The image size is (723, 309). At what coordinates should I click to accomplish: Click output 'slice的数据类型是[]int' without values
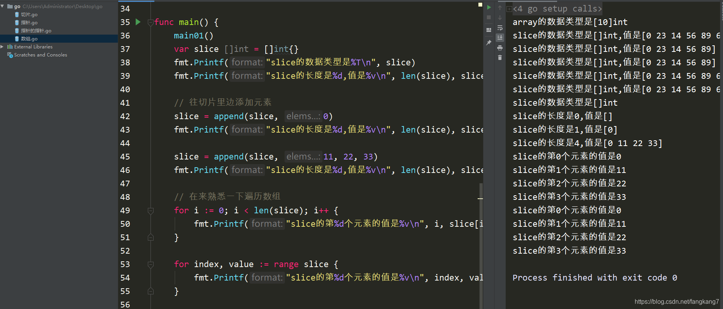coord(565,103)
